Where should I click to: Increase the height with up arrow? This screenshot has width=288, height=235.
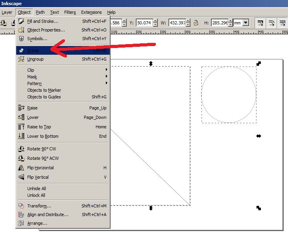pos(231,21)
